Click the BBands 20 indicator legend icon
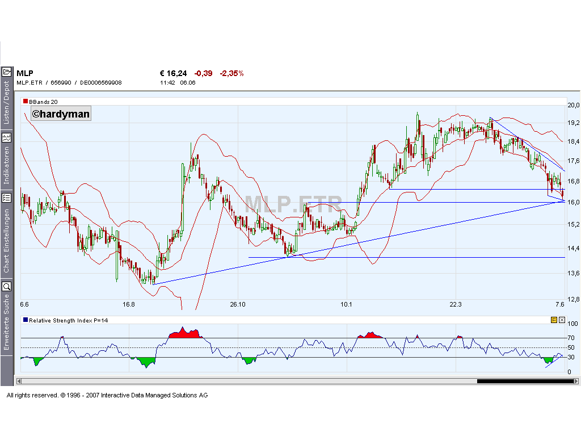Viewport: 581px width, 436px height. point(25,102)
